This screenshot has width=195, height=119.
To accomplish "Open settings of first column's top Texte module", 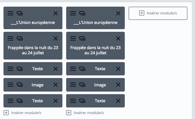I will click(10, 69).
